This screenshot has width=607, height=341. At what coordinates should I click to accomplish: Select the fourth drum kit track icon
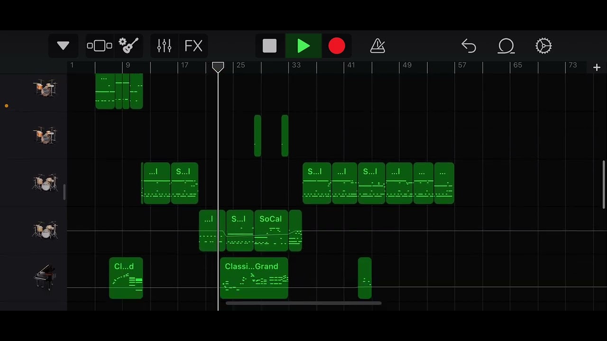click(45, 230)
